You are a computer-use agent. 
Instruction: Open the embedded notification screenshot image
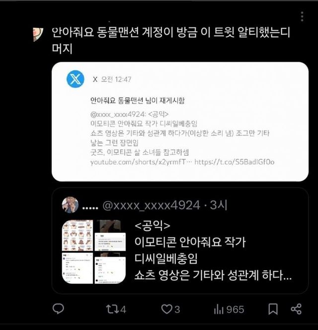click(180, 121)
